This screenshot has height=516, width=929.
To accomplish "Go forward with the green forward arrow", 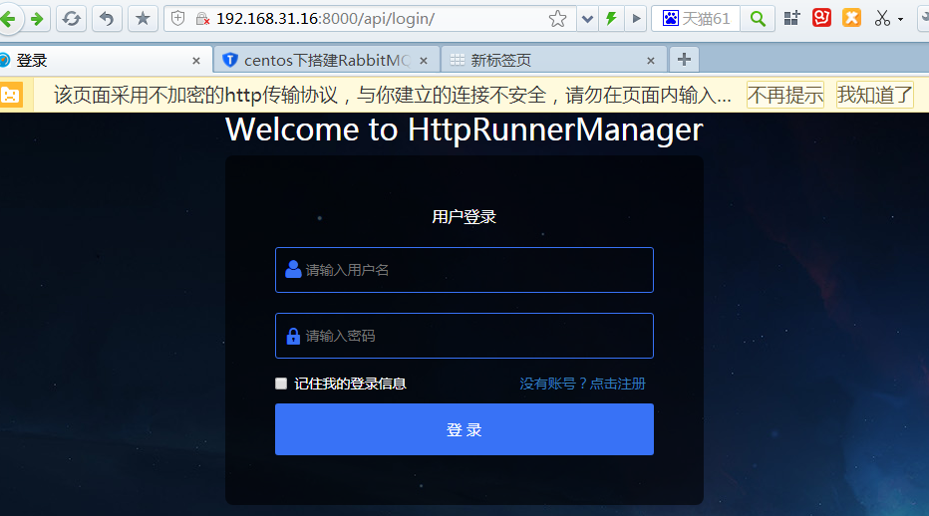I will pos(37,19).
